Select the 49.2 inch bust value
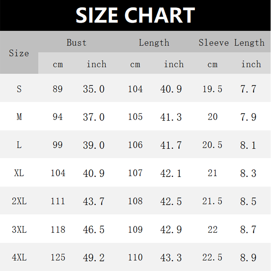This screenshot has width=271, height=271. [x=94, y=257]
